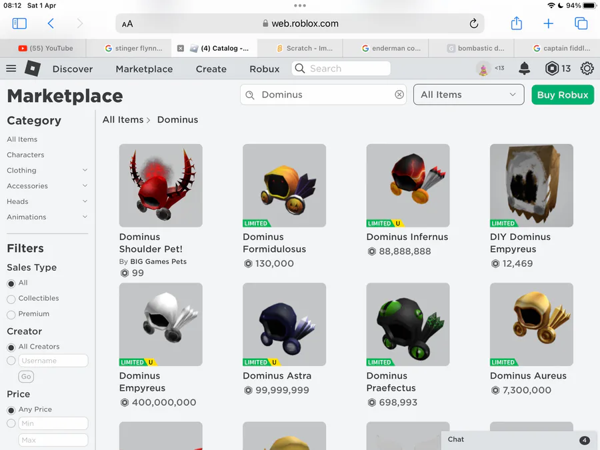Select All Items category link
The width and height of the screenshot is (600, 450).
click(22, 139)
